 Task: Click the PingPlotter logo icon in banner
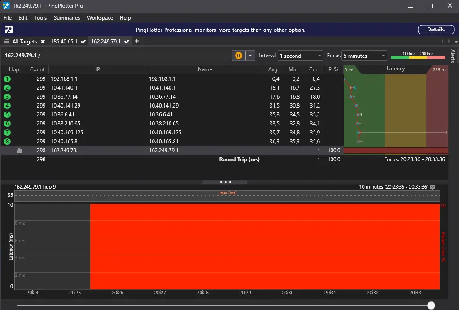pos(9,30)
